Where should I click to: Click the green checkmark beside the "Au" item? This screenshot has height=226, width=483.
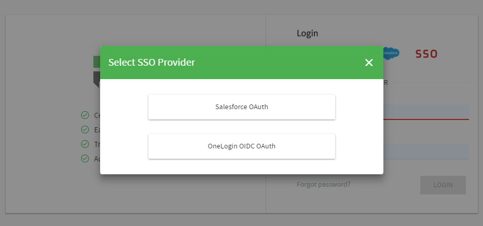[85, 158]
